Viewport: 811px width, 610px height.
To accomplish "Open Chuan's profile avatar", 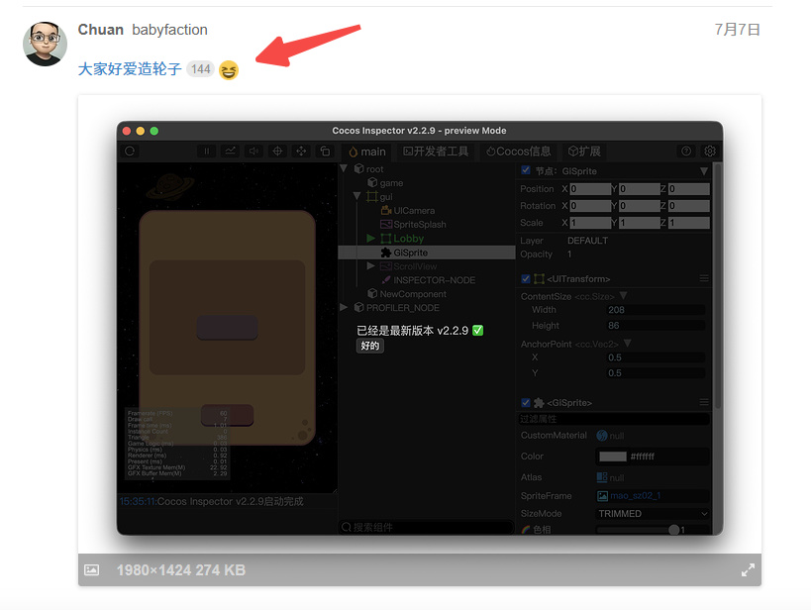I will coord(45,44).
